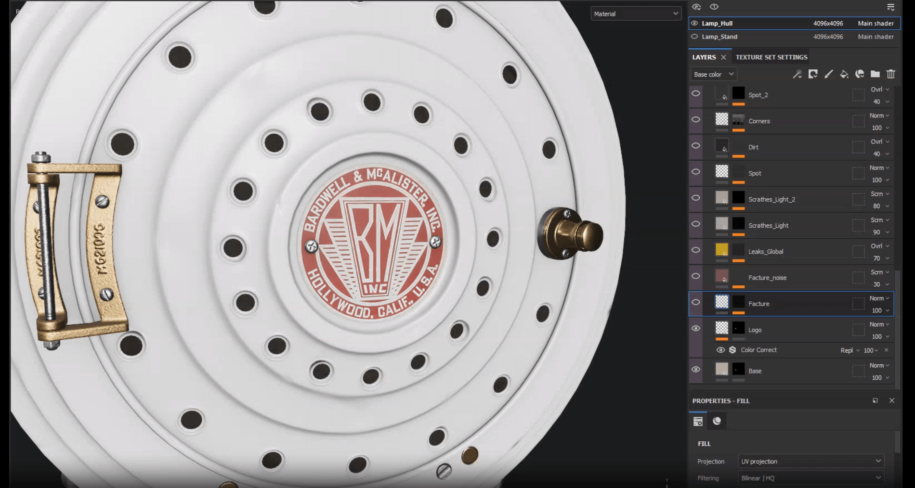Switch to the Texture Set Settings tab
This screenshot has width=915, height=488.
coord(771,57)
